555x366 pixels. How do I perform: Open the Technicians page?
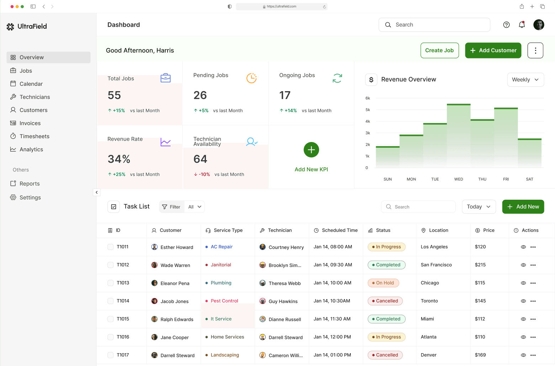pos(34,97)
